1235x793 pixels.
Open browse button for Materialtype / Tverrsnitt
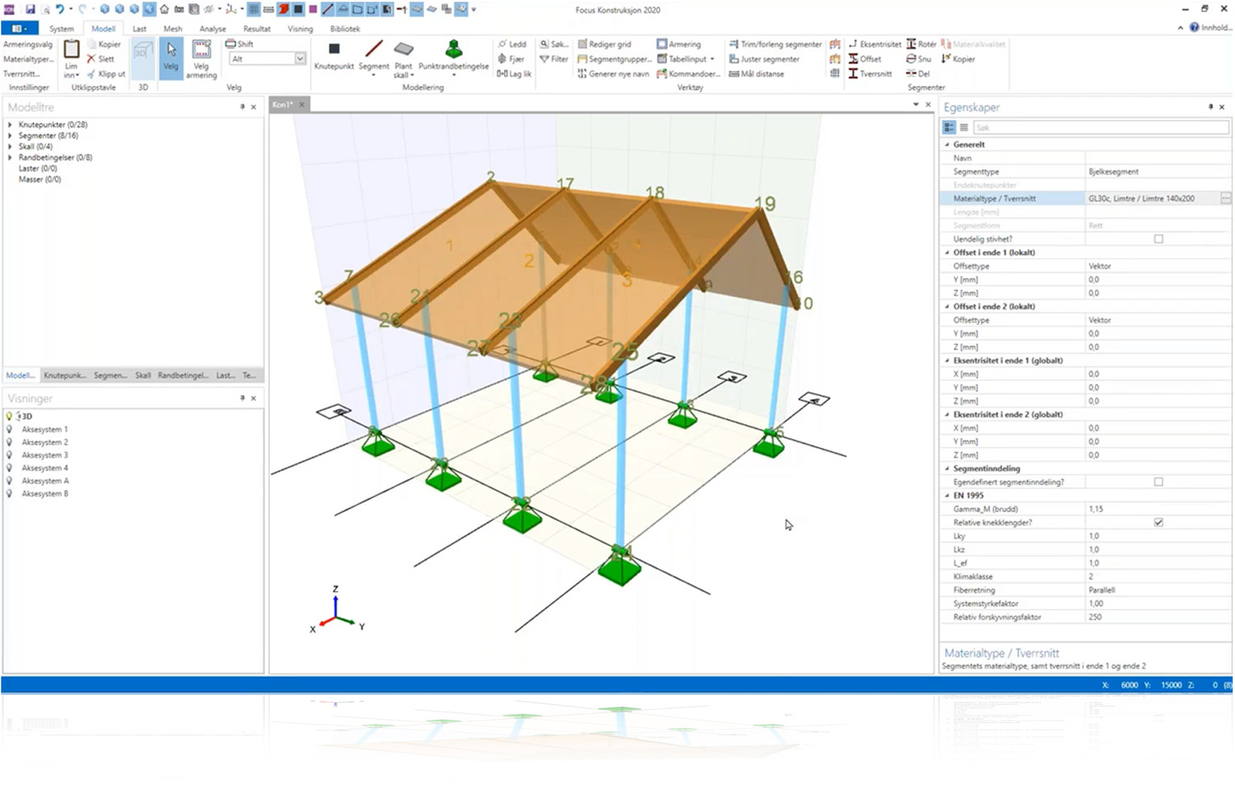pyautogui.click(x=1225, y=199)
